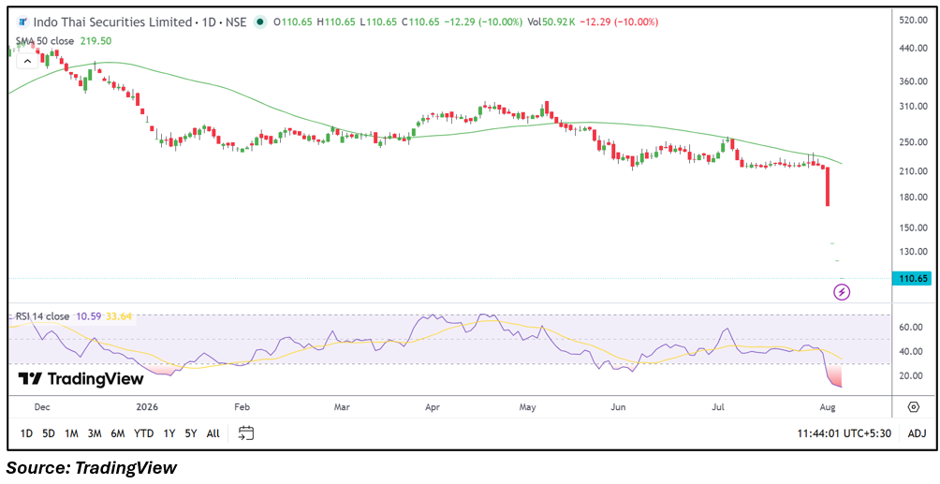Viewport: 940px width, 484px height.
Task: Collapse the indicator legend chevron arrow
Action: [27, 61]
